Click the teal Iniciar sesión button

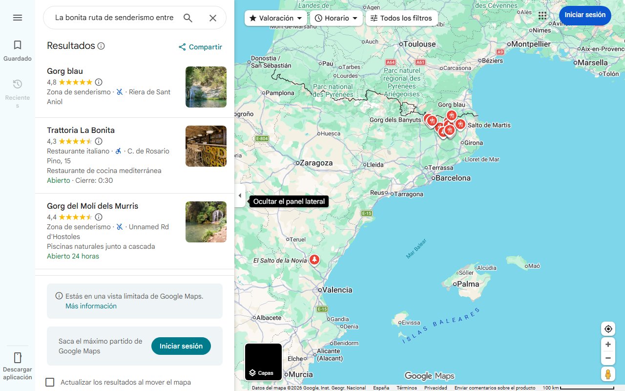(181, 346)
